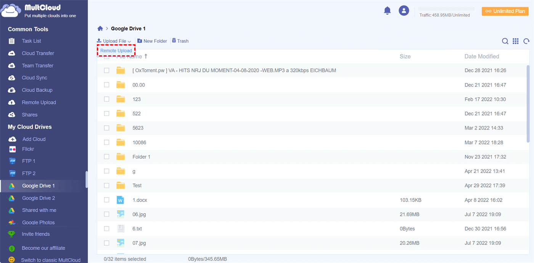Select Remote Upload from dropdown menu
The height and width of the screenshot is (263, 534).
click(116, 51)
